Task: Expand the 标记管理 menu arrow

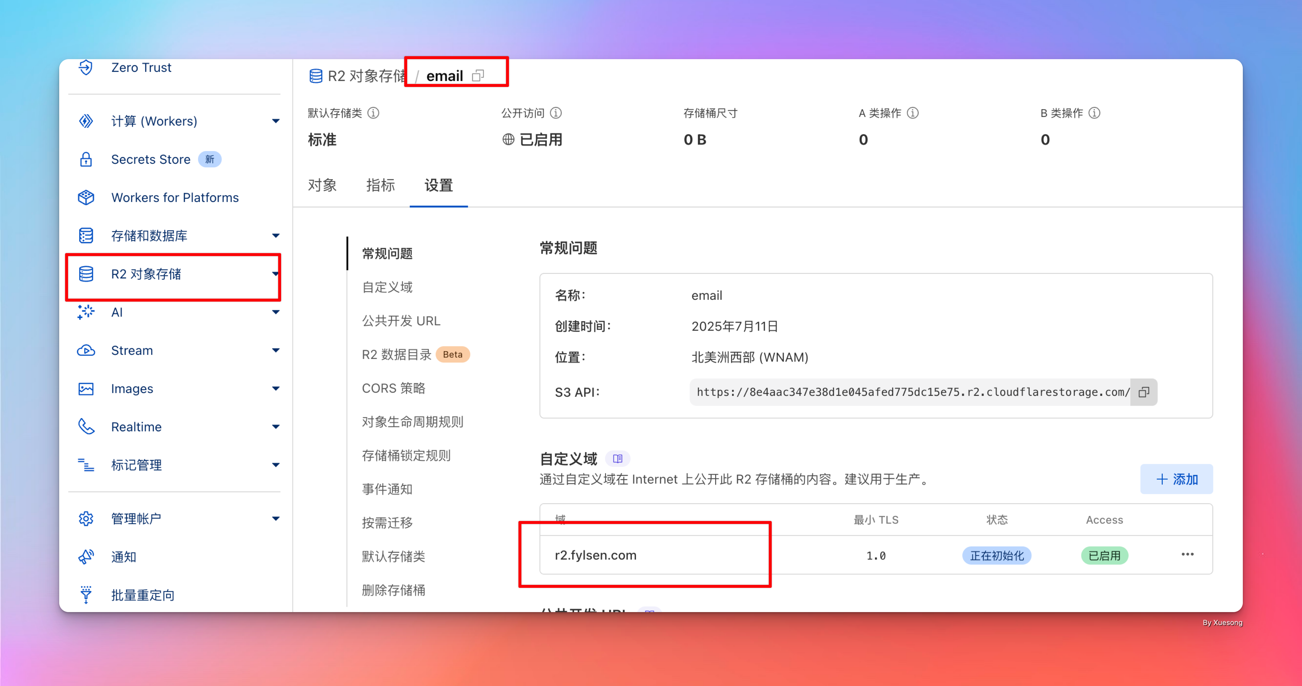Action: tap(275, 465)
